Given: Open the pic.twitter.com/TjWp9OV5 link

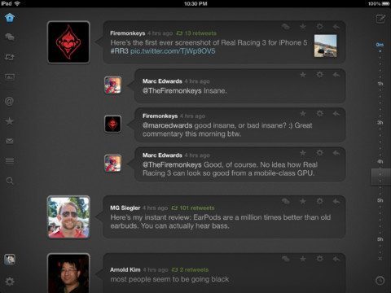Looking at the screenshot, I should pos(173,51).
